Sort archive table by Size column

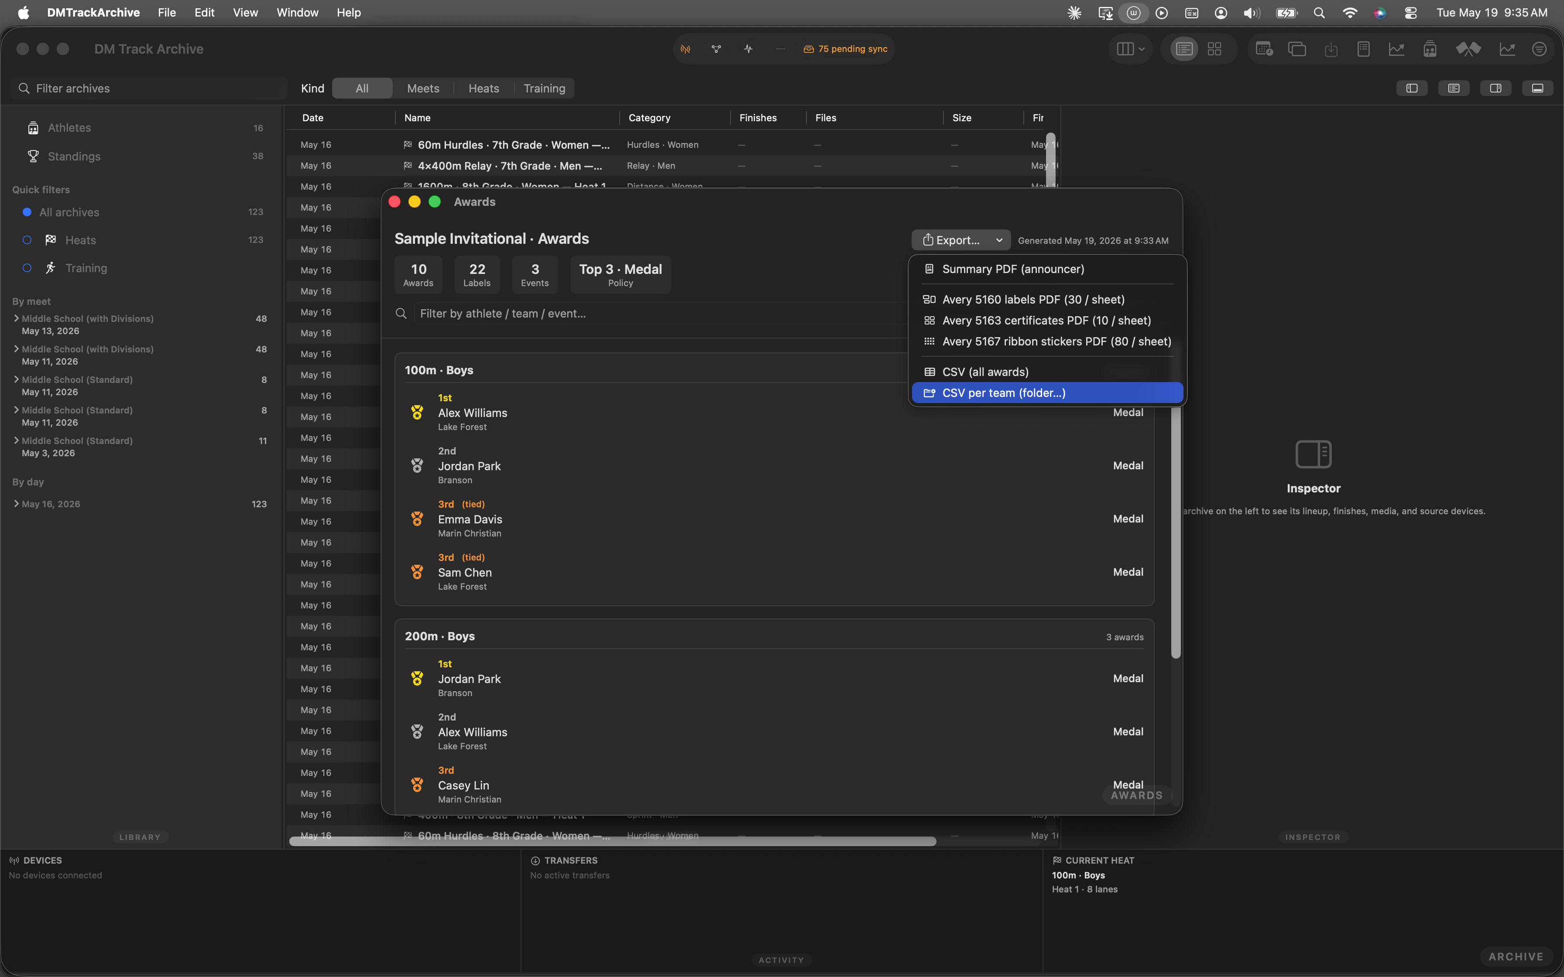click(962, 118)
